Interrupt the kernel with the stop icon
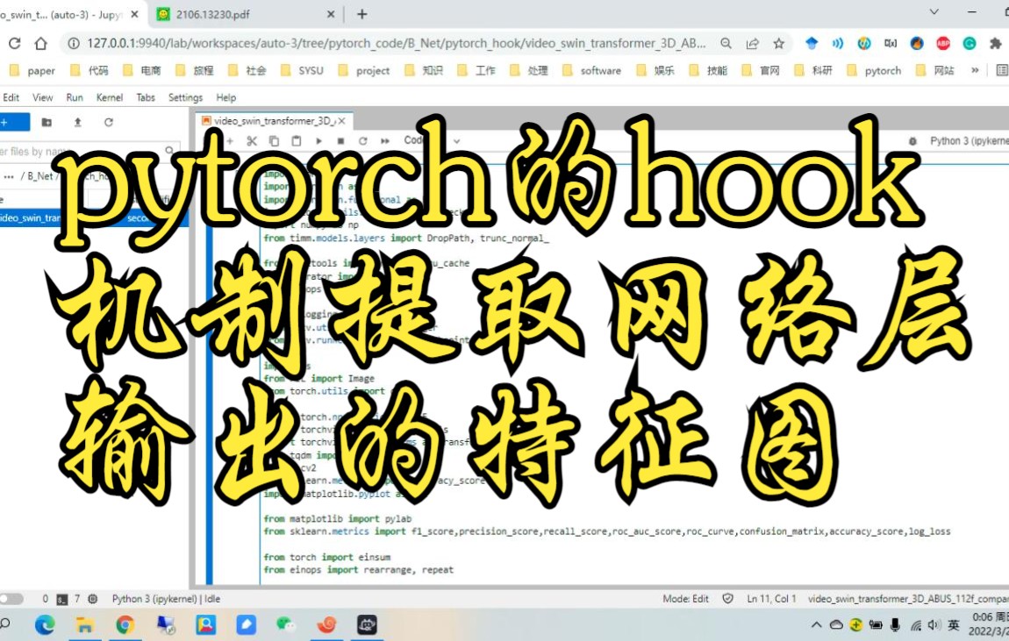Viewport: 1009px width, 641px height. [340, 141]
